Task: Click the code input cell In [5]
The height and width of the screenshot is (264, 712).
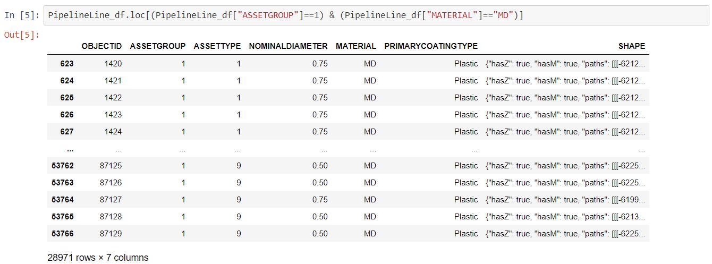Action: tap(377, 15)
